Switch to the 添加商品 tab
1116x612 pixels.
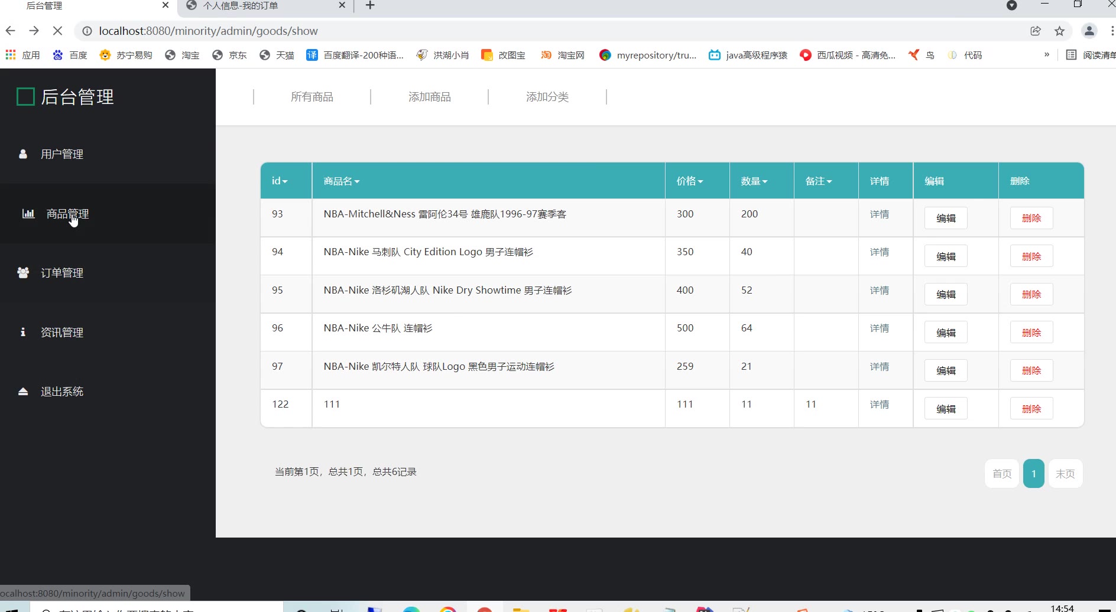tap(430, 97)
